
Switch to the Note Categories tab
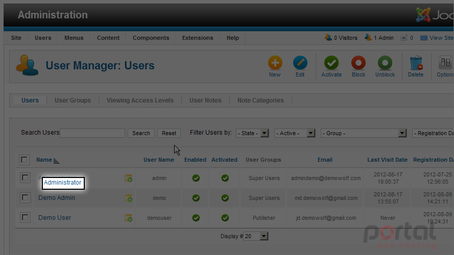click(x=260, y=100)
